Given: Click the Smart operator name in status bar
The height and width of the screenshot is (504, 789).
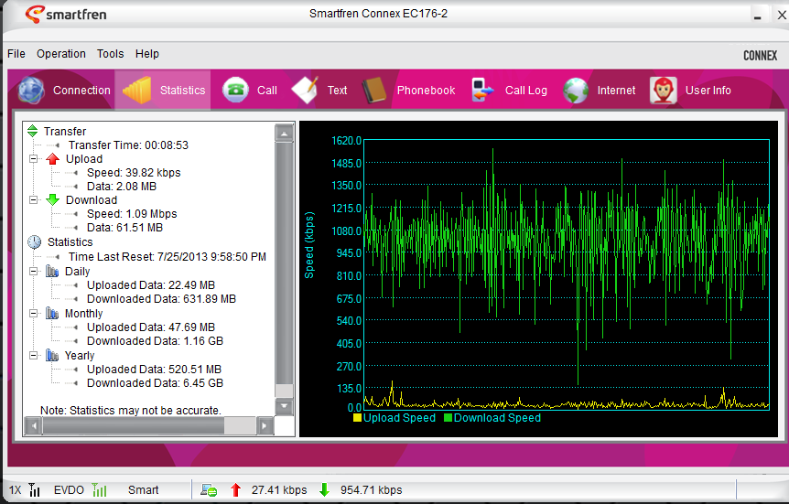Looking at the screenshot, I should coord(143,490).
